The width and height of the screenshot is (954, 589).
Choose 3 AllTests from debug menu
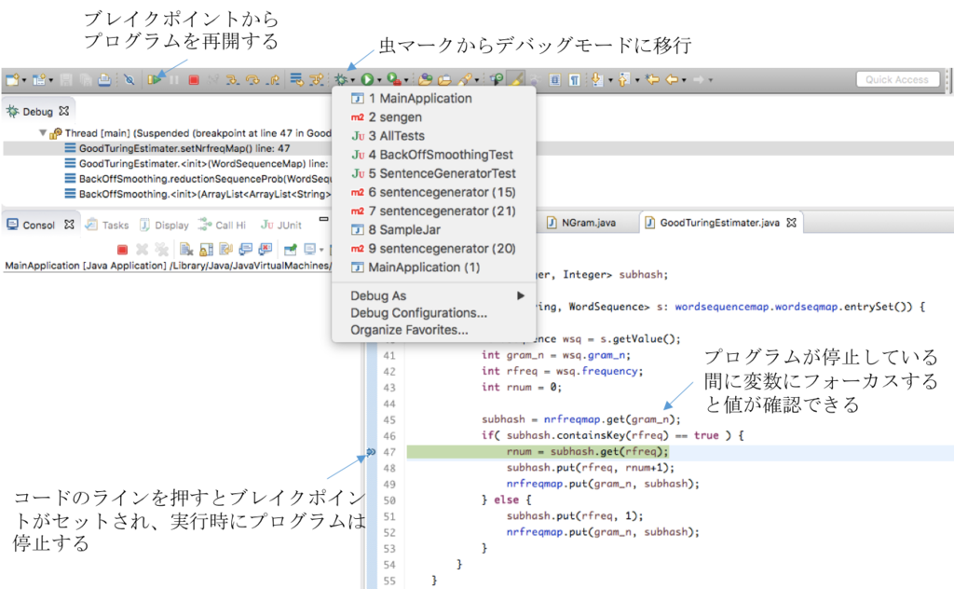click(434, 136)
